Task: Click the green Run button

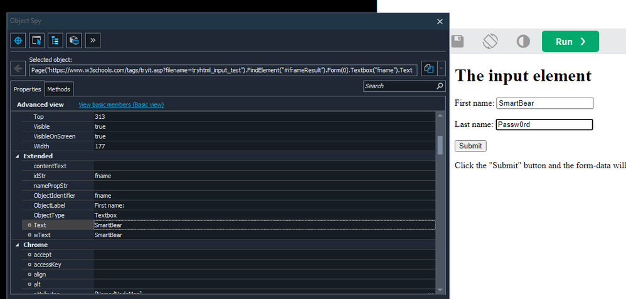Action: [x=570, y=41]
